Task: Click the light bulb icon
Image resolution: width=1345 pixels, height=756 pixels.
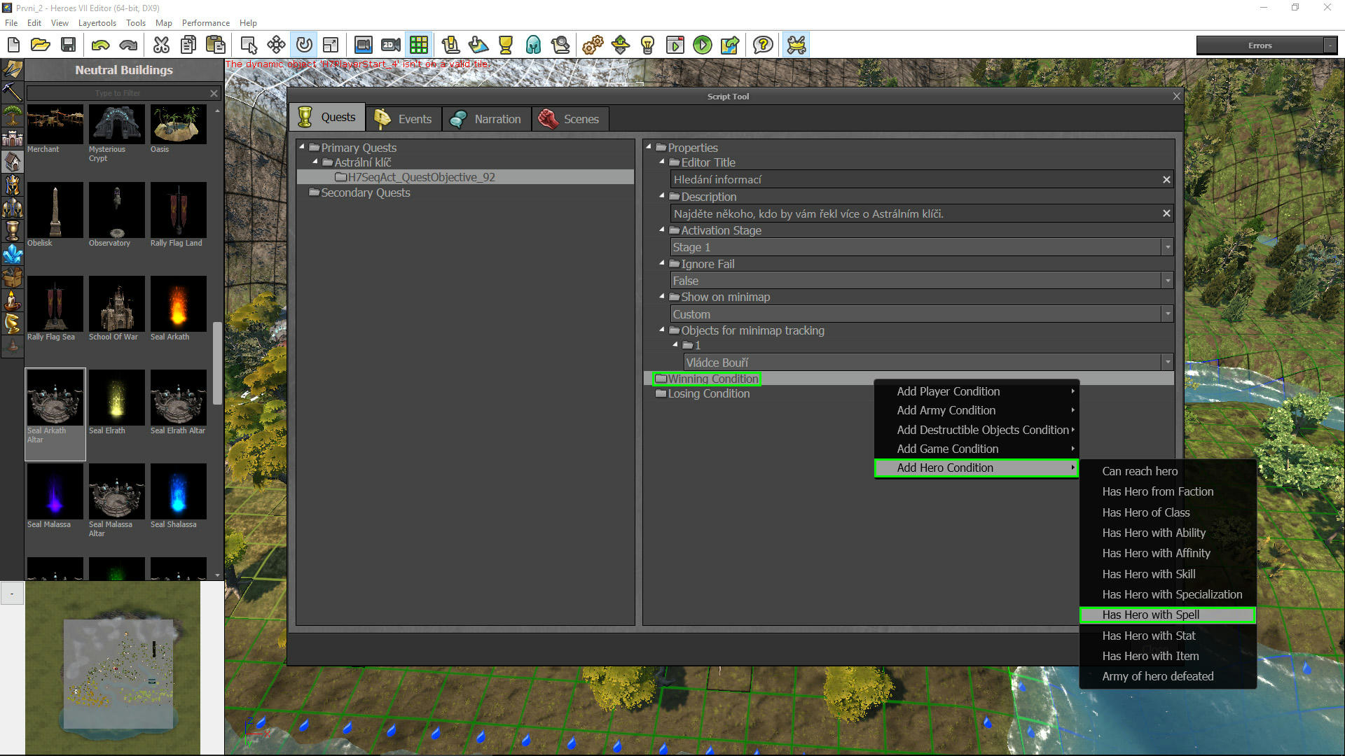Action: click(648, 45)
